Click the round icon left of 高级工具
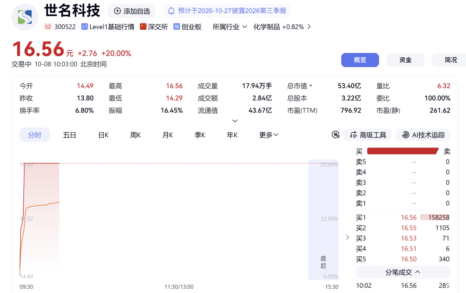Screen dimensions: 466x293 point(336,135)
